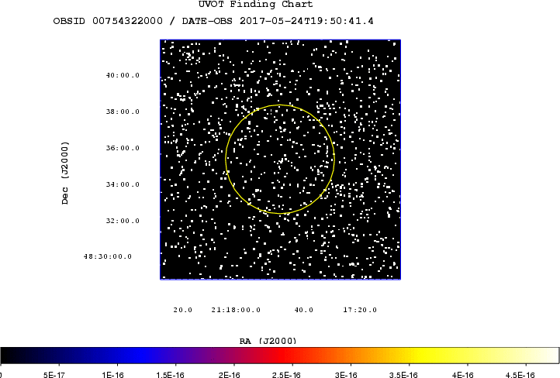Click the OBSID 00754322000 header text
This screenshot has width=560, height=378.
tap(108, 21)
